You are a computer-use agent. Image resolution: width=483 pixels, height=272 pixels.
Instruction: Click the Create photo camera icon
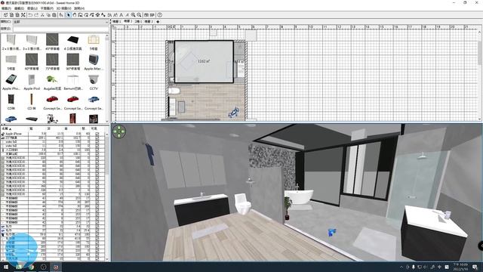tap(146, 15)
